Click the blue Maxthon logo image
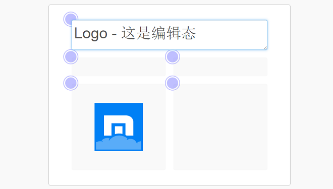 tap(119, 127)
